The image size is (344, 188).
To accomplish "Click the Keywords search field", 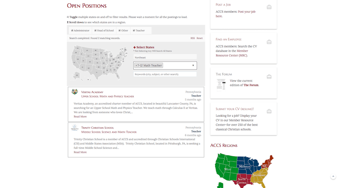I will coord(165,74).
